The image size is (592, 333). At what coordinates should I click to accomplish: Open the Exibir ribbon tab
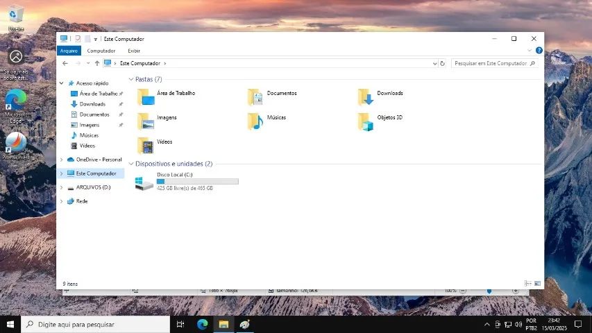pyautogui.click(x=134, y=51)
